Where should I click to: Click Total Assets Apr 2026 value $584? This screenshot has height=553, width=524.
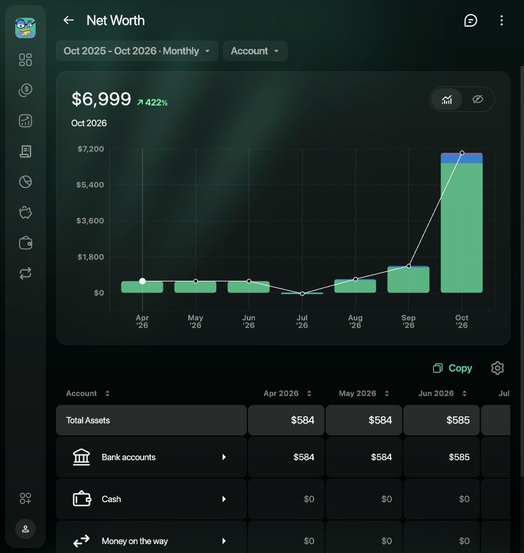pos(303,420)
